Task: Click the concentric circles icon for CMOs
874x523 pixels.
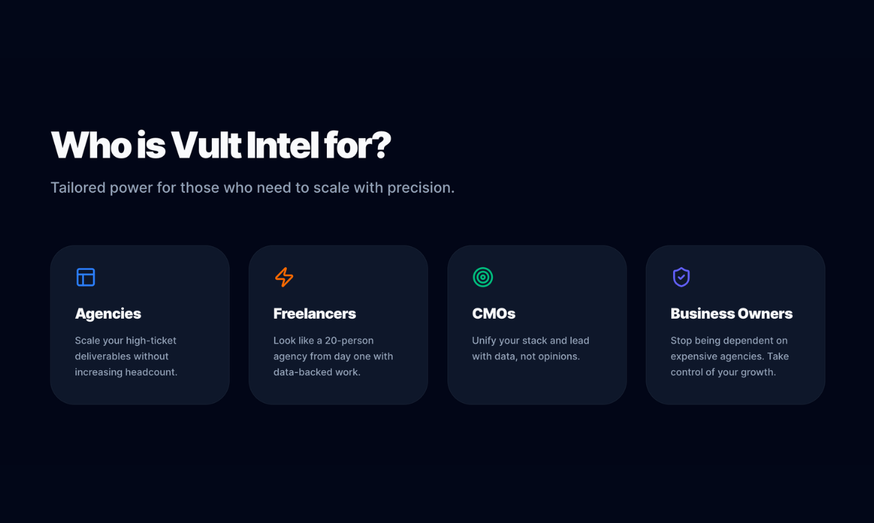Action: pos(482,277)
